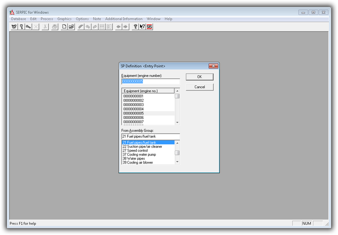Select engine number 00000000001

[148, 96]
